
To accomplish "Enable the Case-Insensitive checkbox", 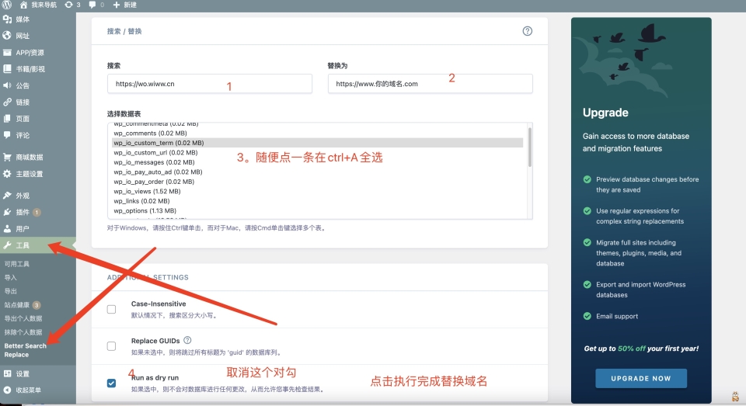I will tap(111, 309).
